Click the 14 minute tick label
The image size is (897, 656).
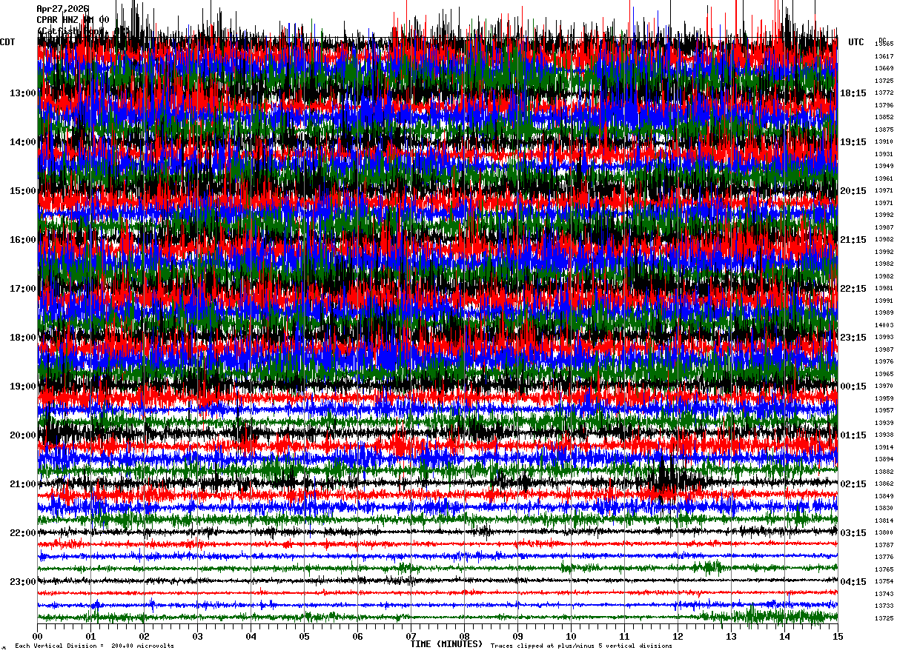coord(784,636)
